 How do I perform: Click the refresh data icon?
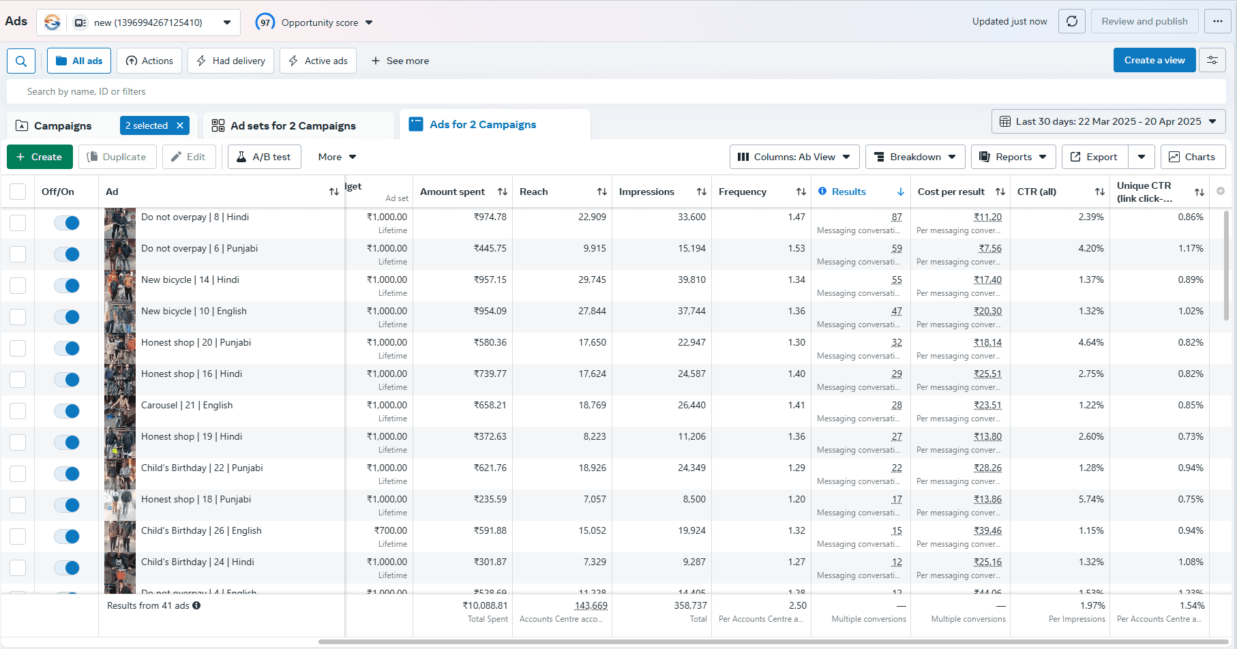(1071, 21)
